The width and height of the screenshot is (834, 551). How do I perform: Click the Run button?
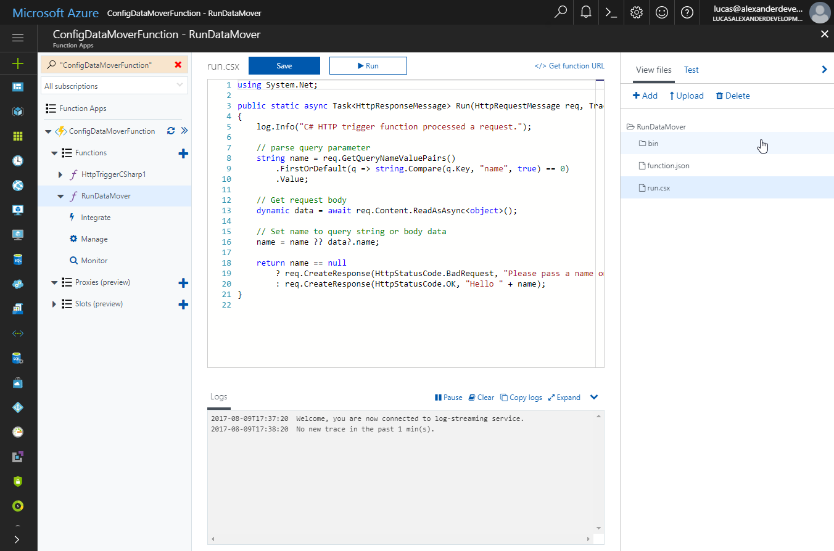(368, 65)
